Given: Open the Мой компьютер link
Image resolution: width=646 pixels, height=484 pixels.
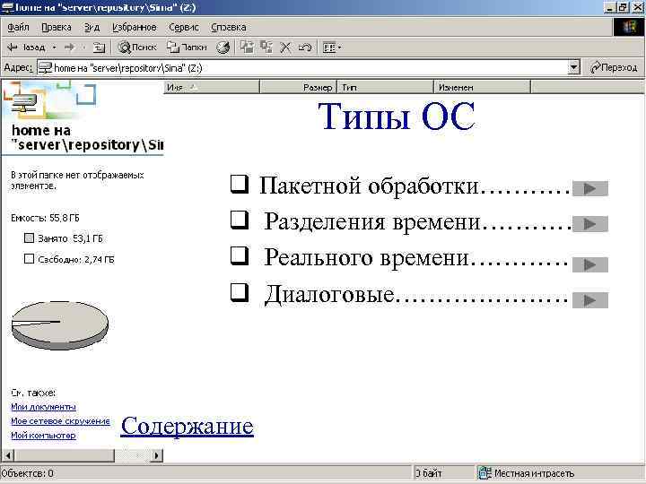Looking at the screenshot, I should (43, 435).
